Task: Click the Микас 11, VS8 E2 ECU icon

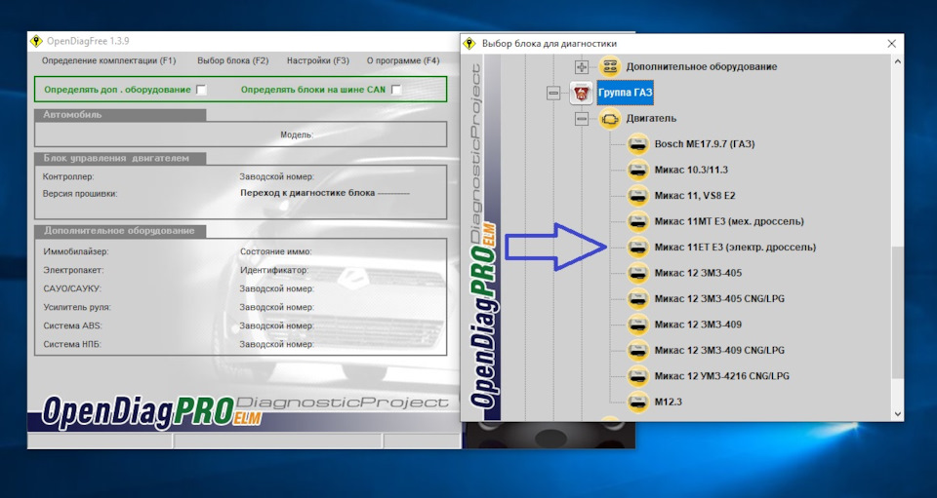Action: [637, 195]
